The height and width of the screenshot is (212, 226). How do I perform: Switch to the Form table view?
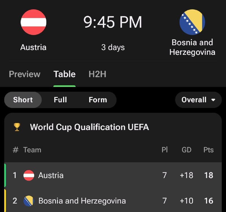click(x=98, y=100)
